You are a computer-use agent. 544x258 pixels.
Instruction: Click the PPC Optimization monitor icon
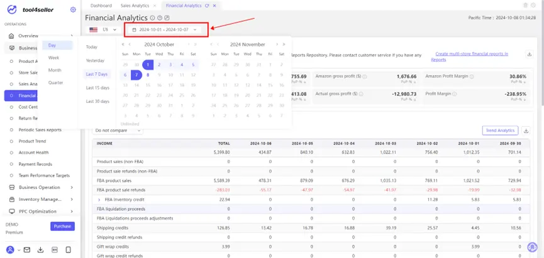click(11, 212)
